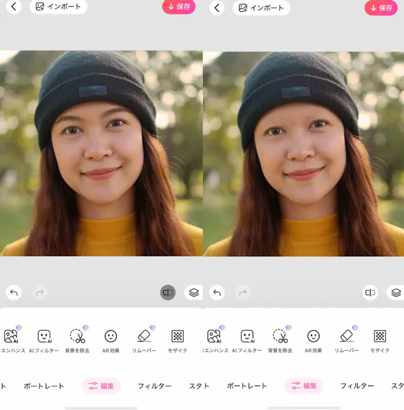Select the AIフィルター tool in left screen
Viewport: 404px width, 410px height.
tap(44, 340)
